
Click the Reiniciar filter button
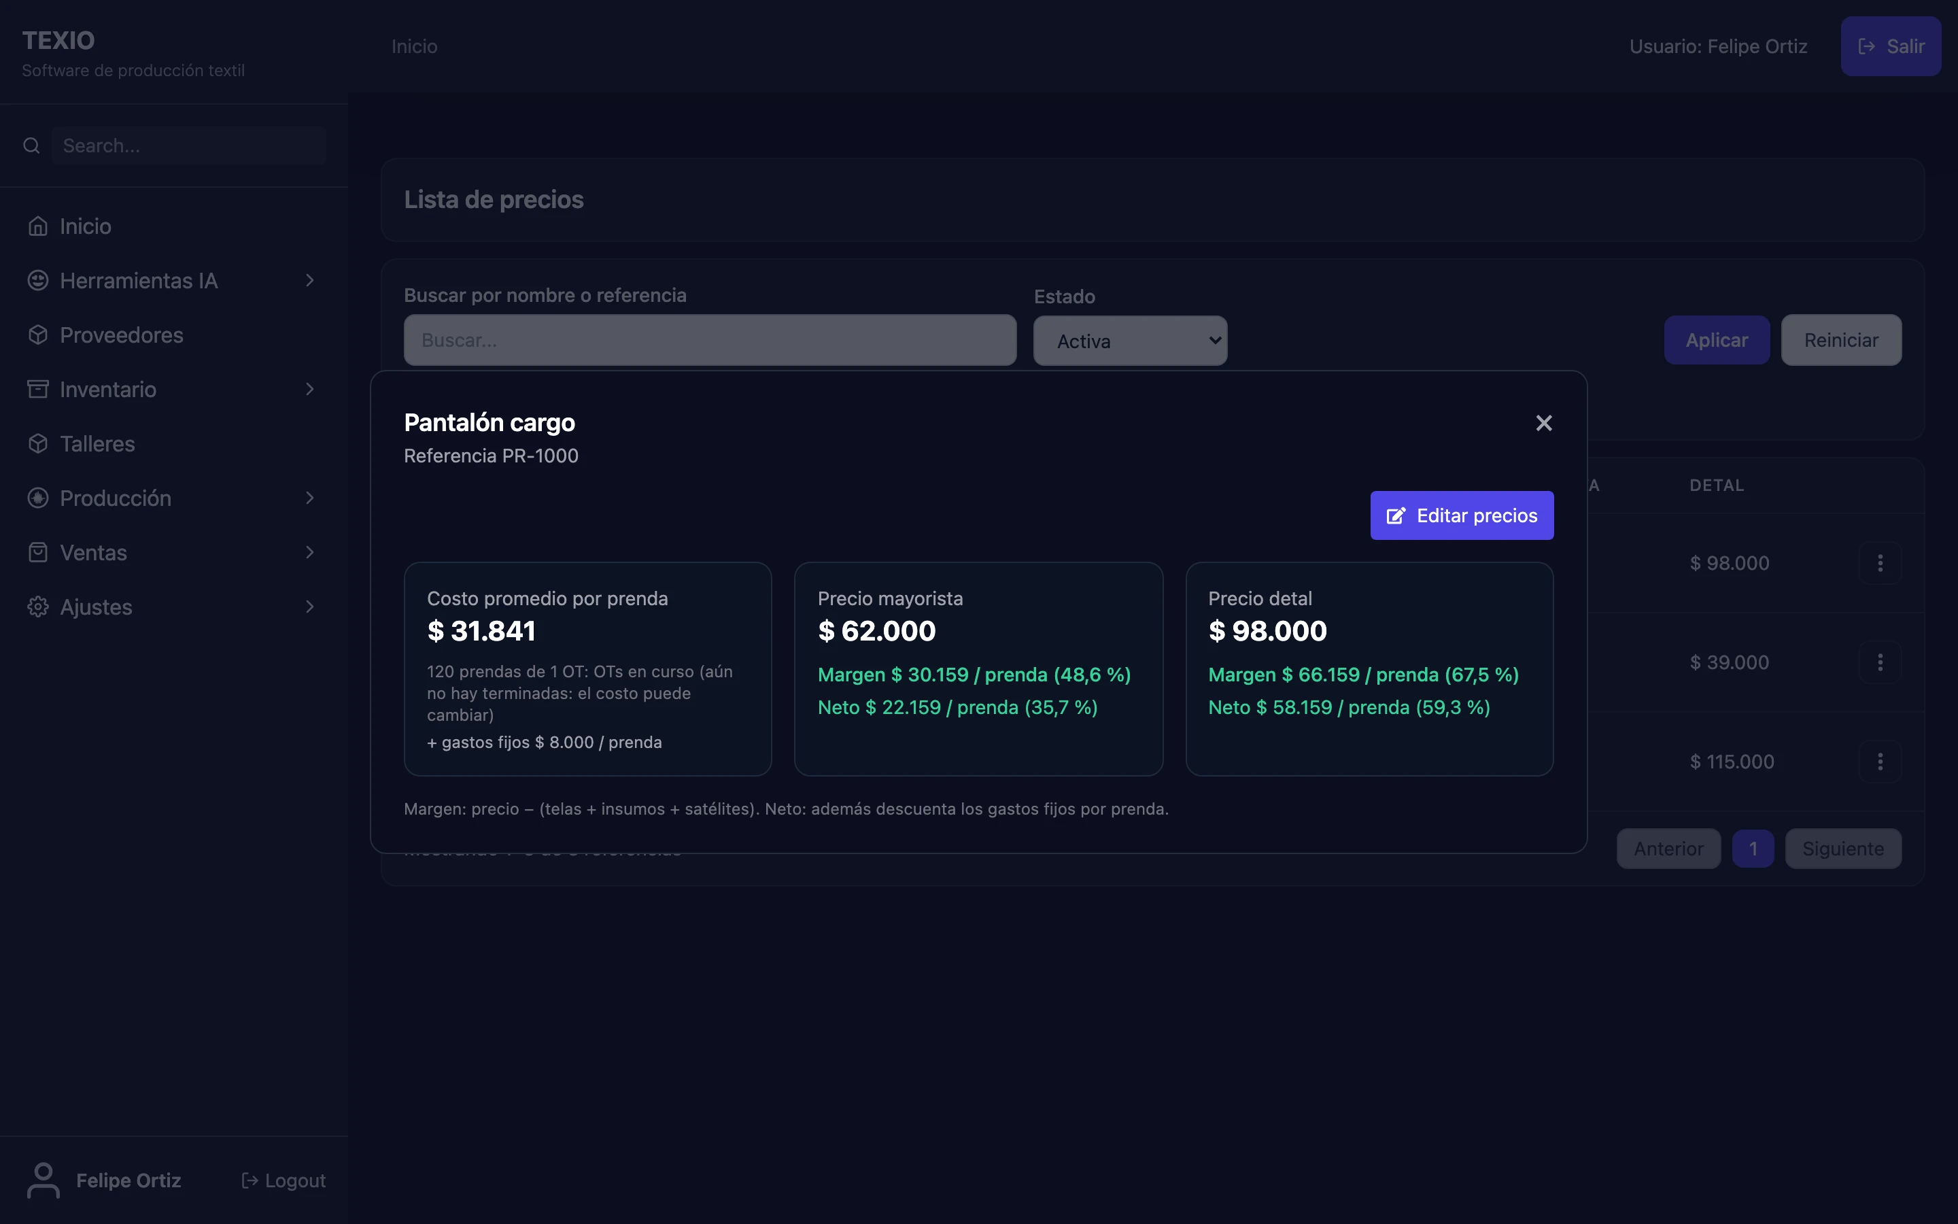point(1840,340)
